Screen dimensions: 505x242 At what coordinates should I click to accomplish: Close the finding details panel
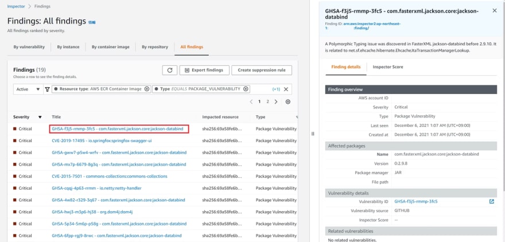[495, 11]
